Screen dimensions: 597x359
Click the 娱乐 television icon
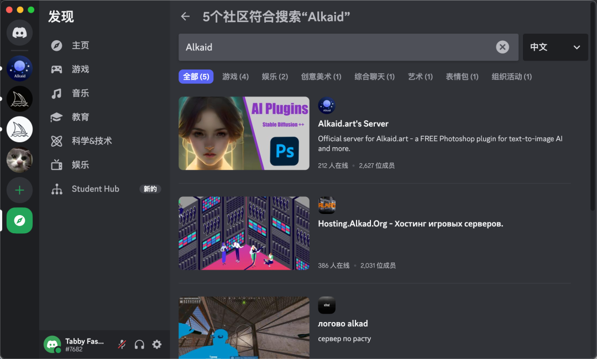pyautogui.click(x=57, y=165)
